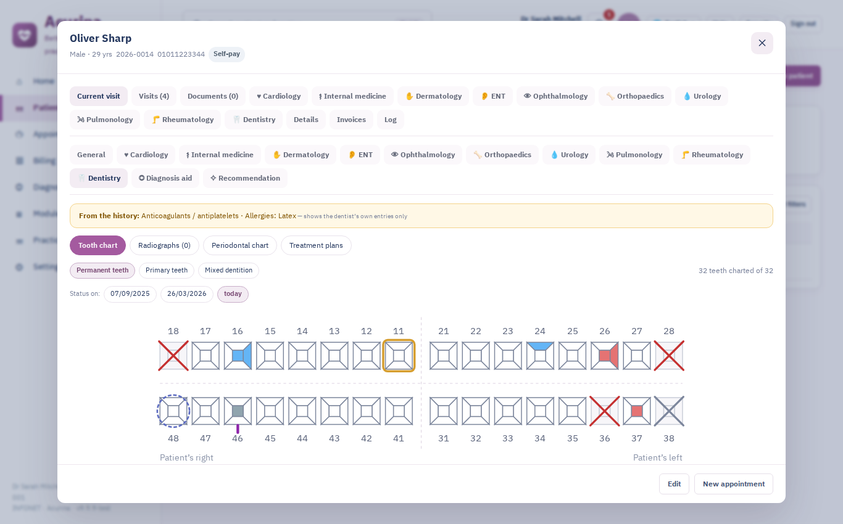
Task: Click the tooth 21 icon
Action: point(444,356)
